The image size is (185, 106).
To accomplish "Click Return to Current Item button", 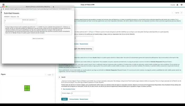I will [38, 38].
